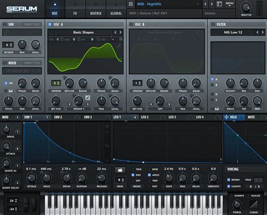This screenshot has height=215, width=267.
Task: Adjust the filter DRIVE knob
Action: pyautogui.click(x=230, y=101)
